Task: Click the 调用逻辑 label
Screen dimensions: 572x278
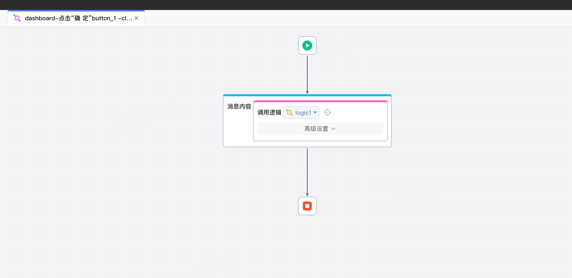Action: click(269, 112)
